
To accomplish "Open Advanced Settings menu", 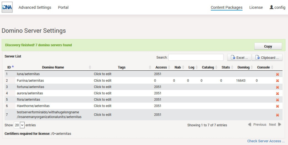I will tap(35, 7).
